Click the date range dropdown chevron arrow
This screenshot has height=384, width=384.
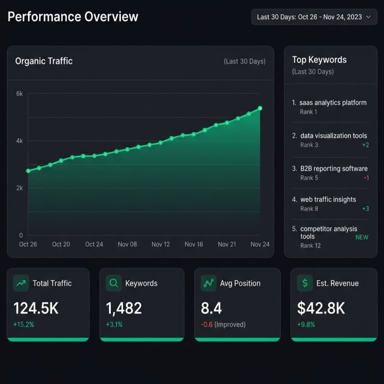[x=368, y=17]
